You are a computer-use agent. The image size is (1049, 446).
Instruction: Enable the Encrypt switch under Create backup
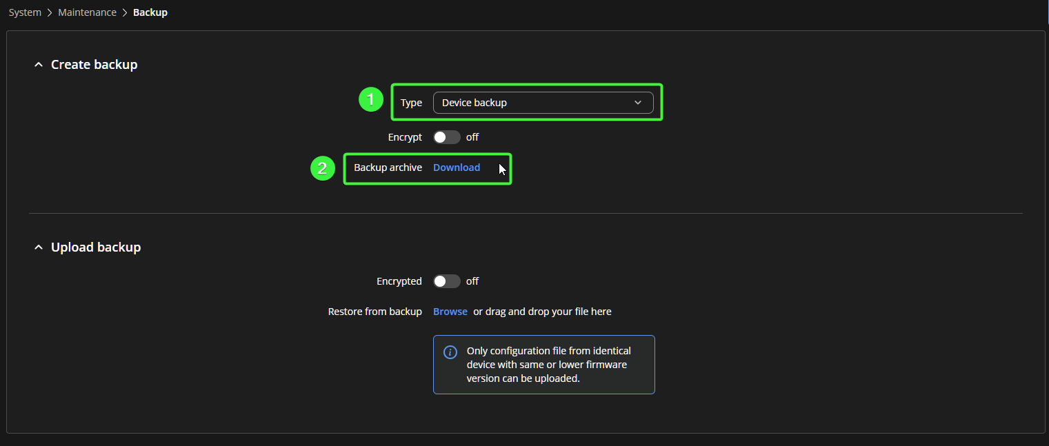pos(446,137)
